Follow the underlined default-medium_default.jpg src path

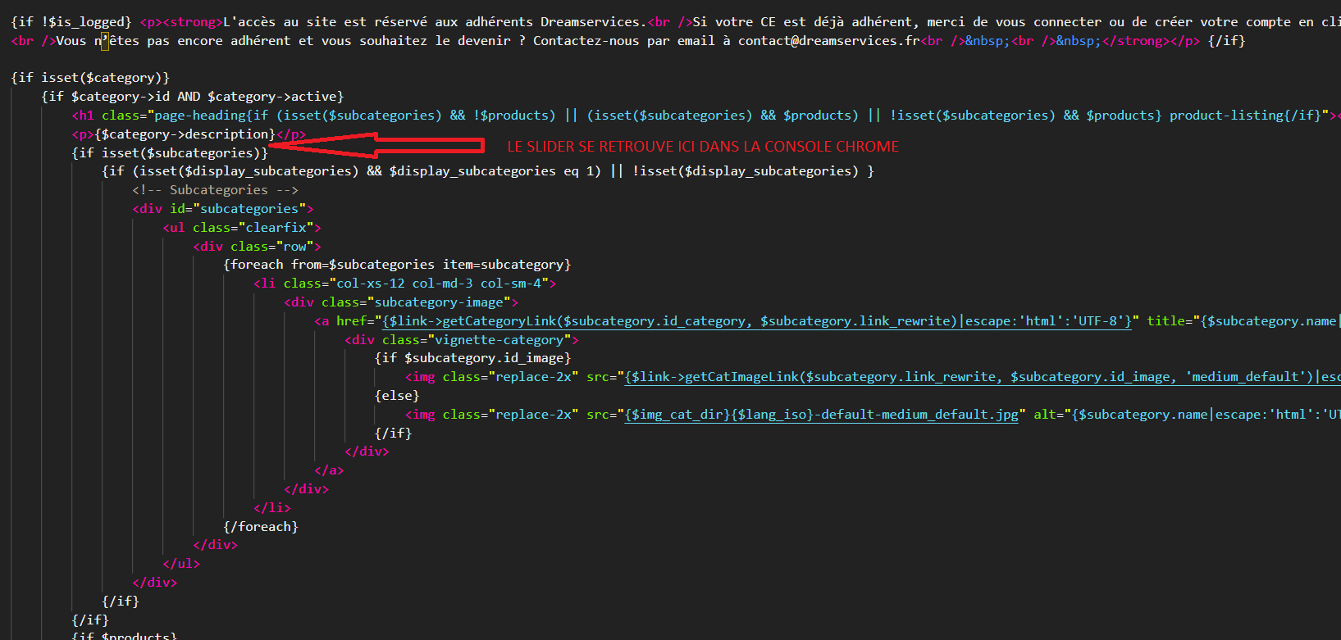[x=821, y=415]
